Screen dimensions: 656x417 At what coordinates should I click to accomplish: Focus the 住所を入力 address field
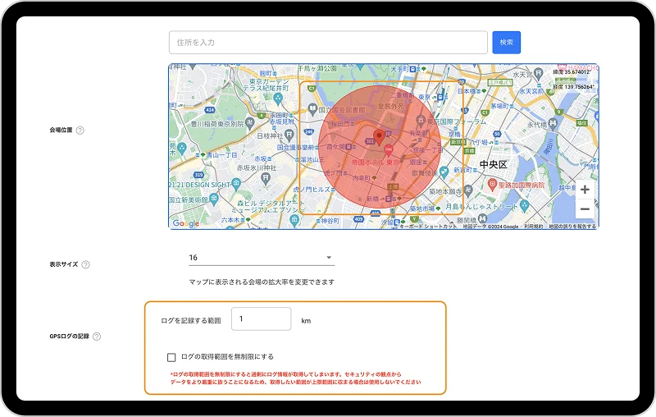click(328, 43)
